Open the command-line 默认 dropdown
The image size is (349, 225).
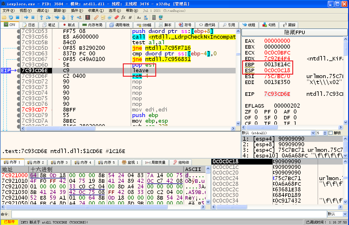pyautogui.click(x=344, y=214)
